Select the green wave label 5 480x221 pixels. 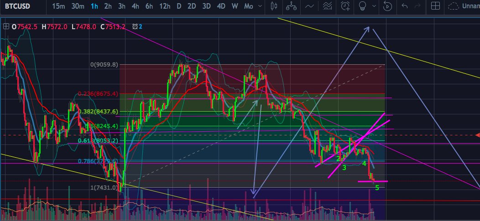(x=377, y=188)
